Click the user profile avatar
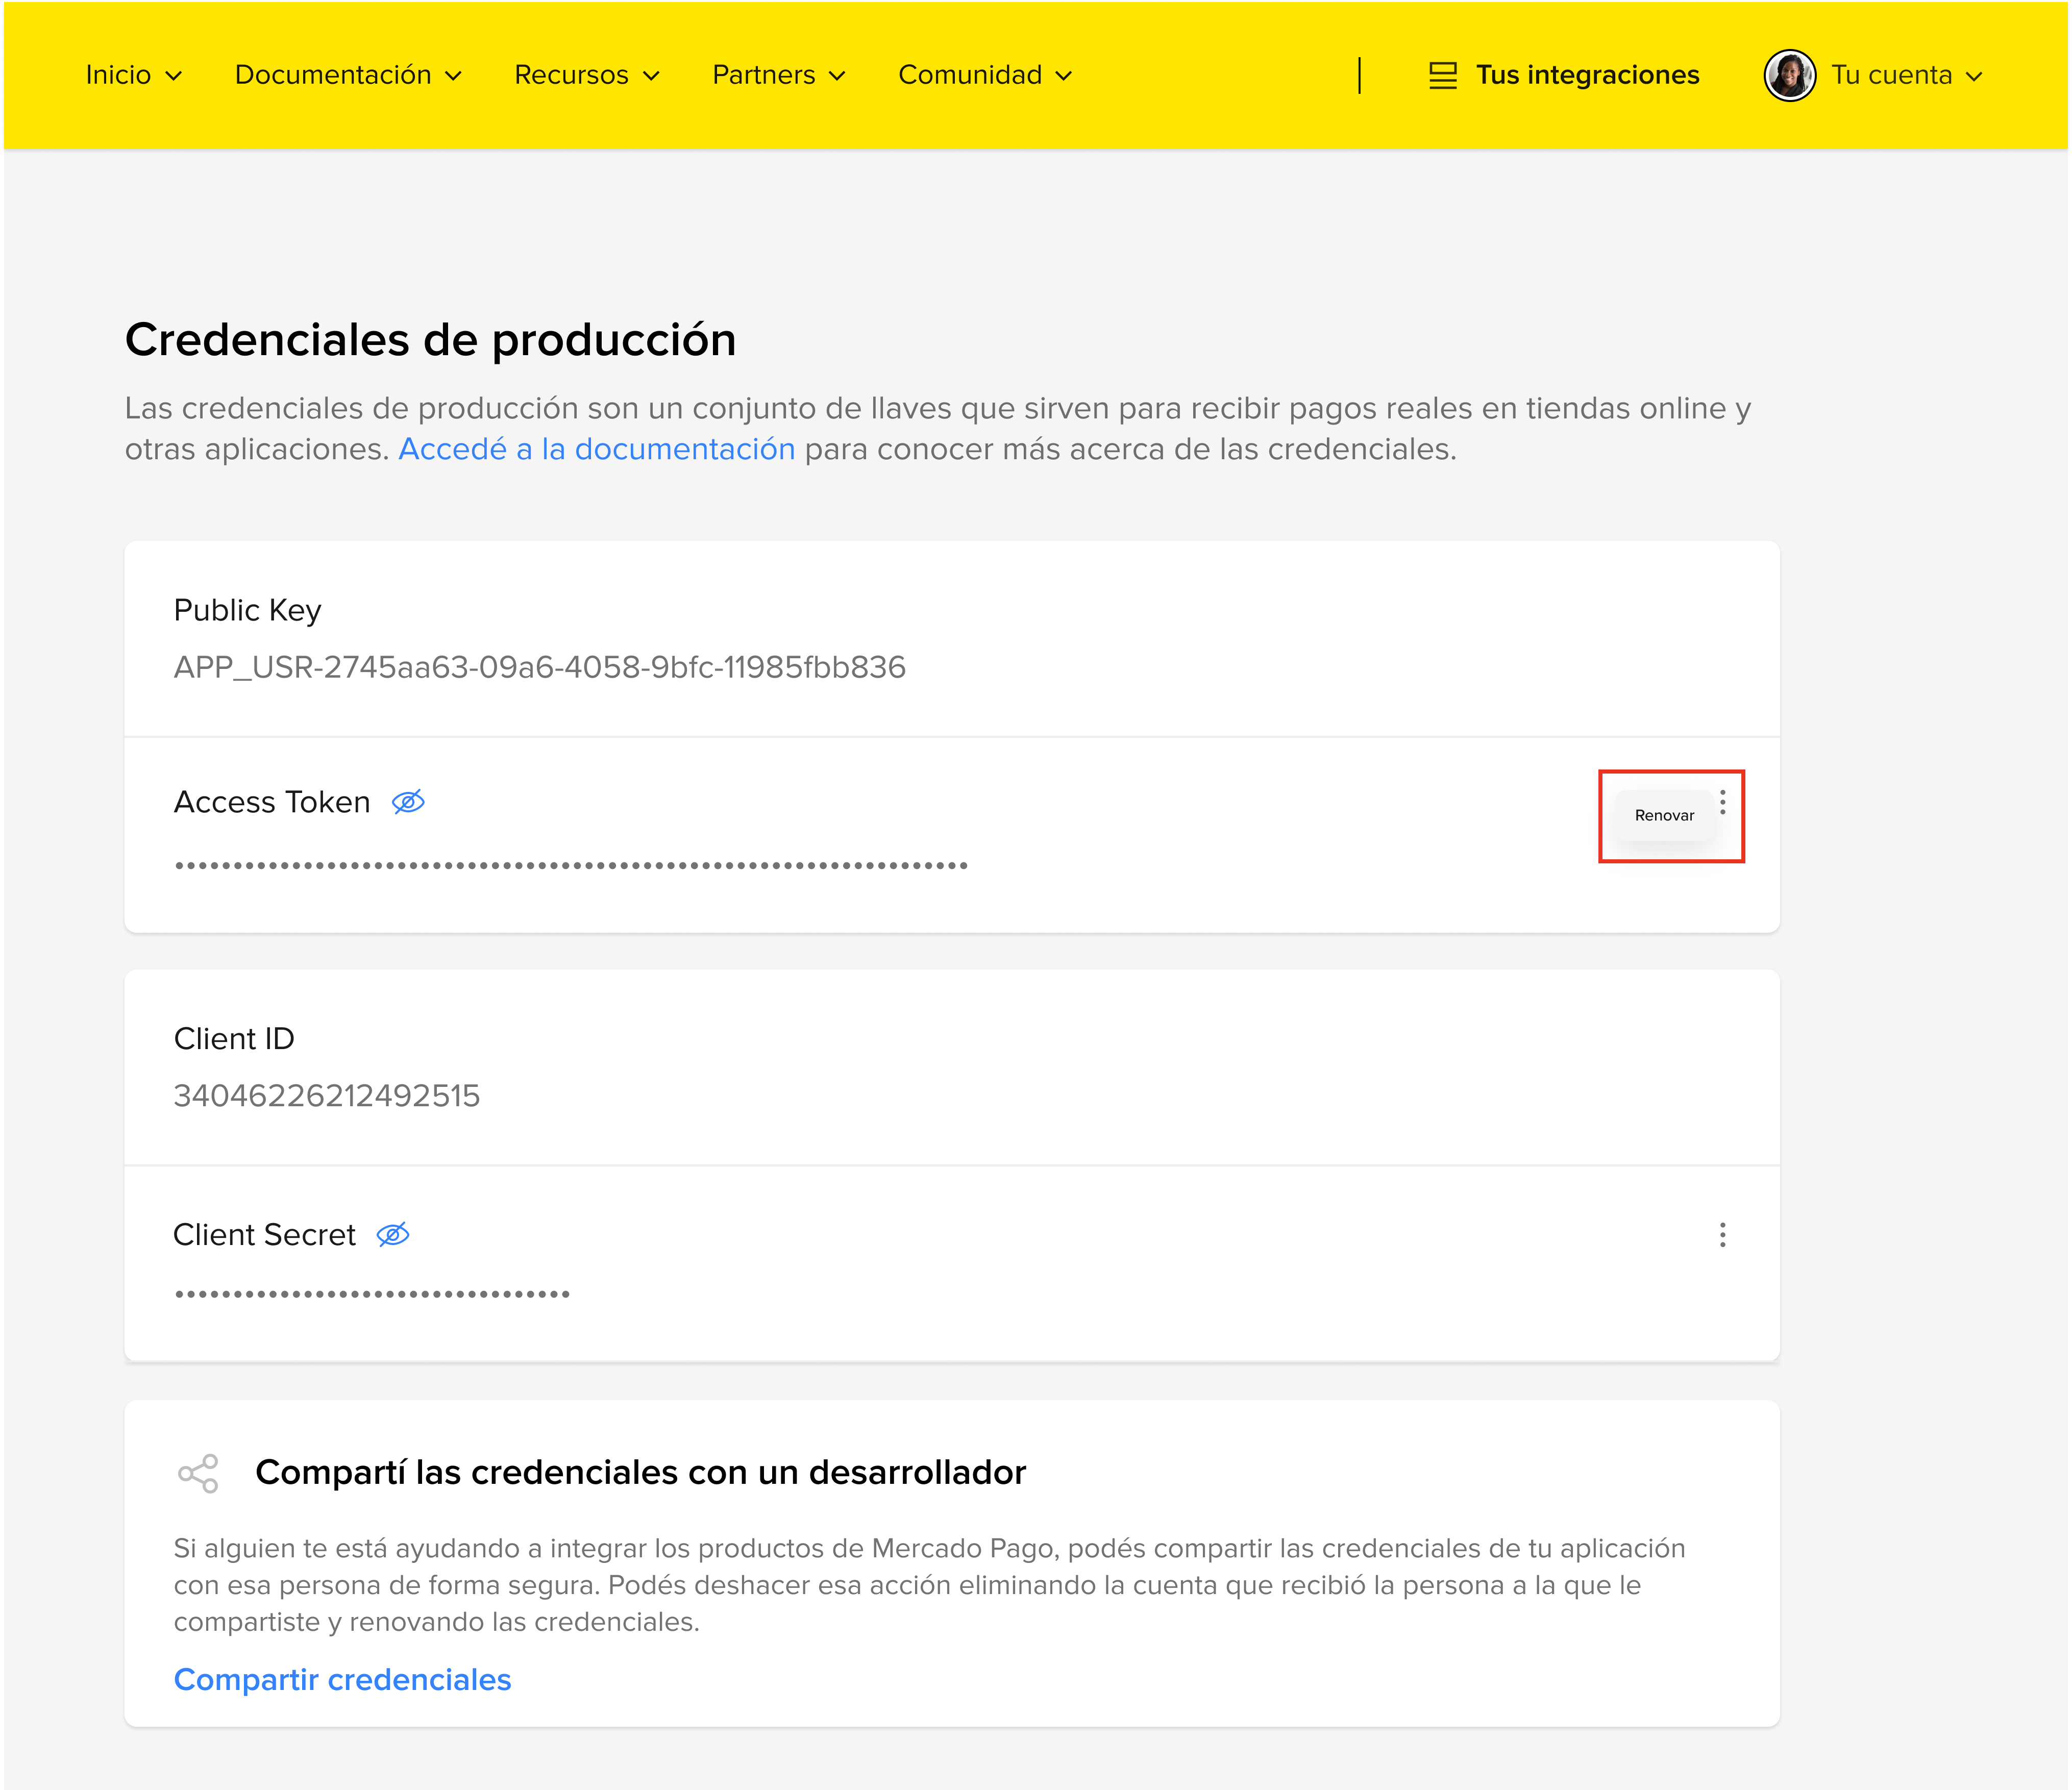The height and width of the screenshot is (1790, 2072). (x=1790, y=75)
